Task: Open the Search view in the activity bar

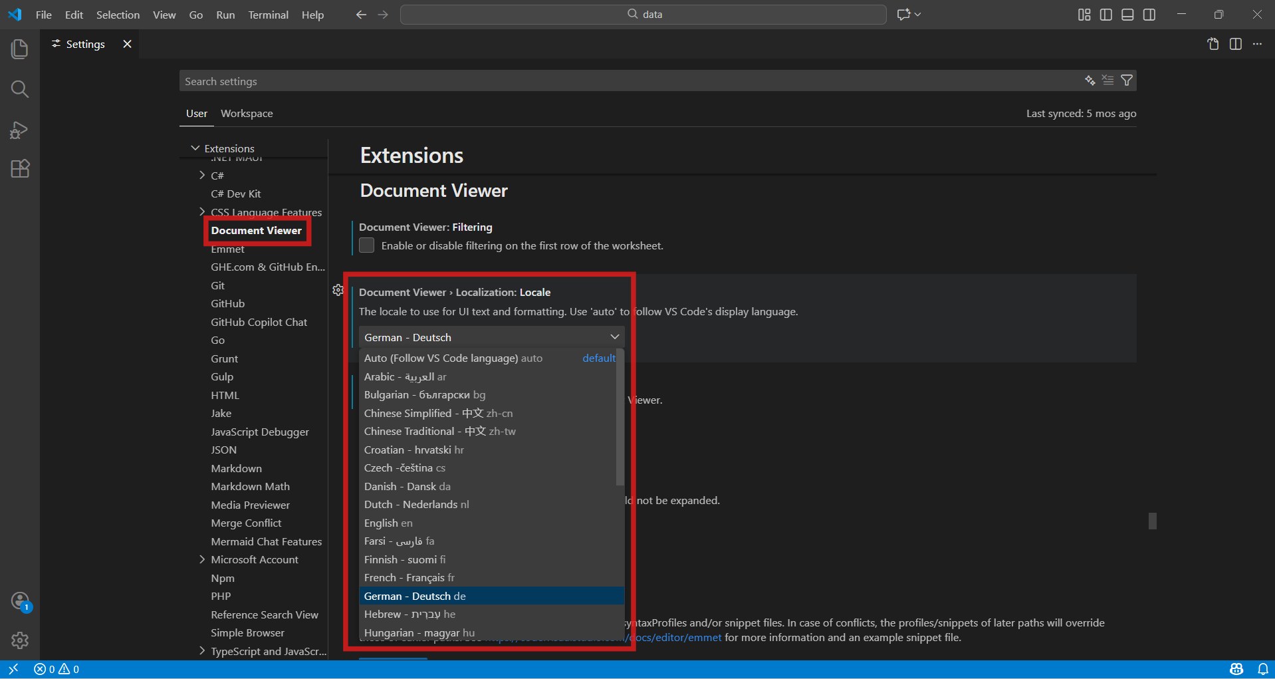Action: [19, 88]
